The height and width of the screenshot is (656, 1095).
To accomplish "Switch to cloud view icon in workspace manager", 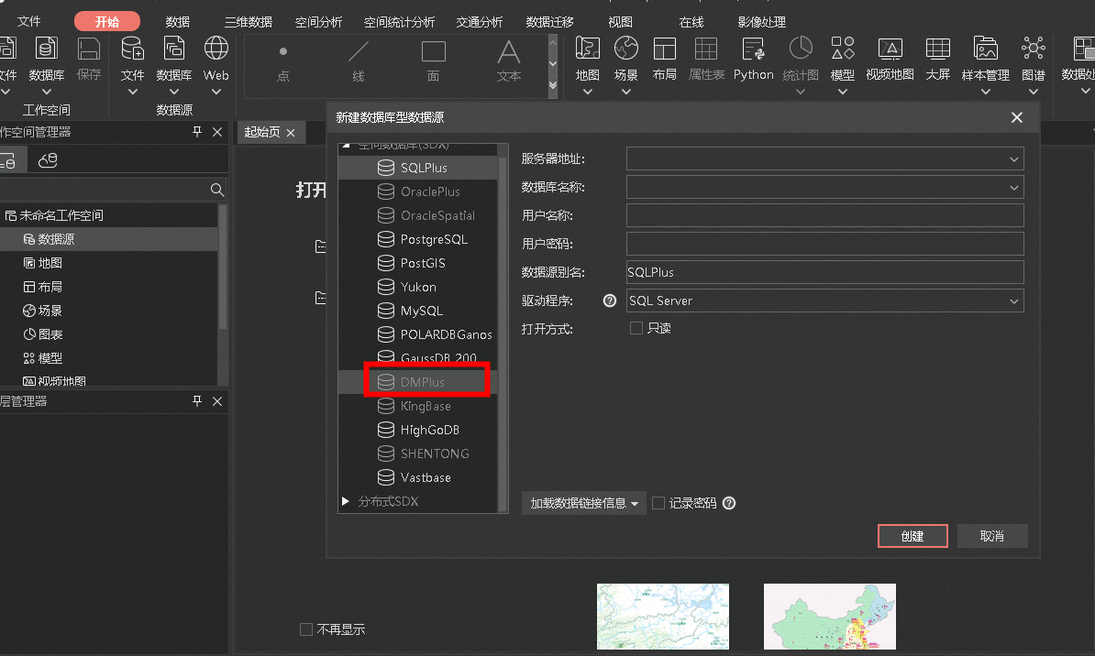I will (49, 160).
